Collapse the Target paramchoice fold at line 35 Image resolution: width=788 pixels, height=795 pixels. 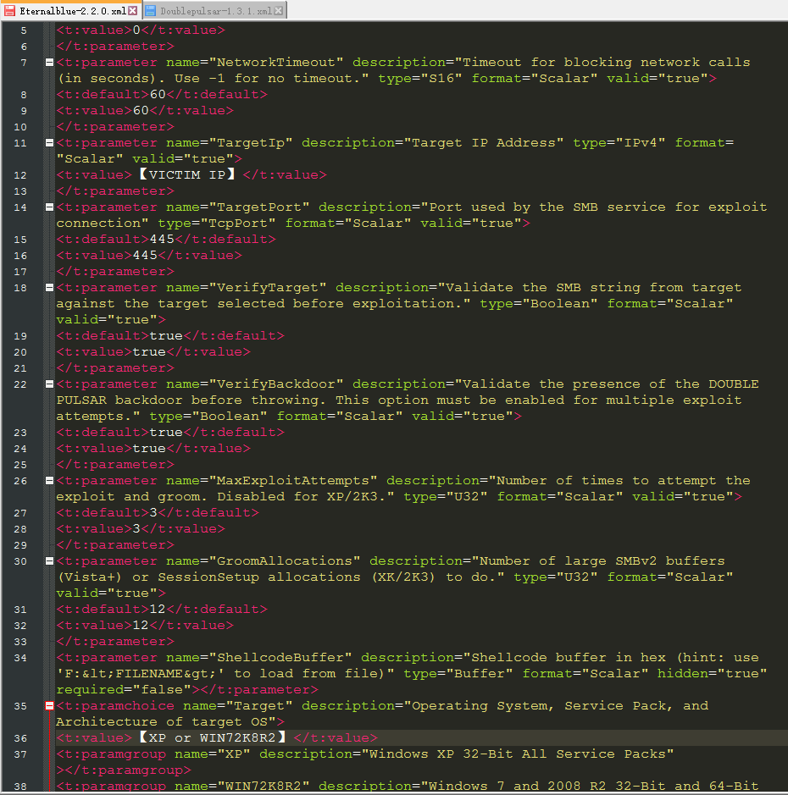[x=49, y=706]
